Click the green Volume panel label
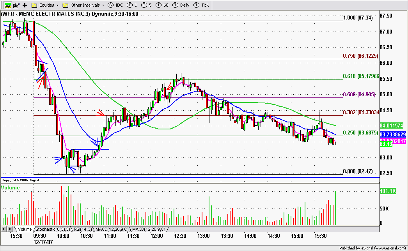The height and width of the screenshot is (251, 408). pos(11,187)
